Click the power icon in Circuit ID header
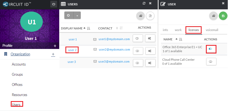This screenshot has width=228, height=111. click(x=54, y=4)
